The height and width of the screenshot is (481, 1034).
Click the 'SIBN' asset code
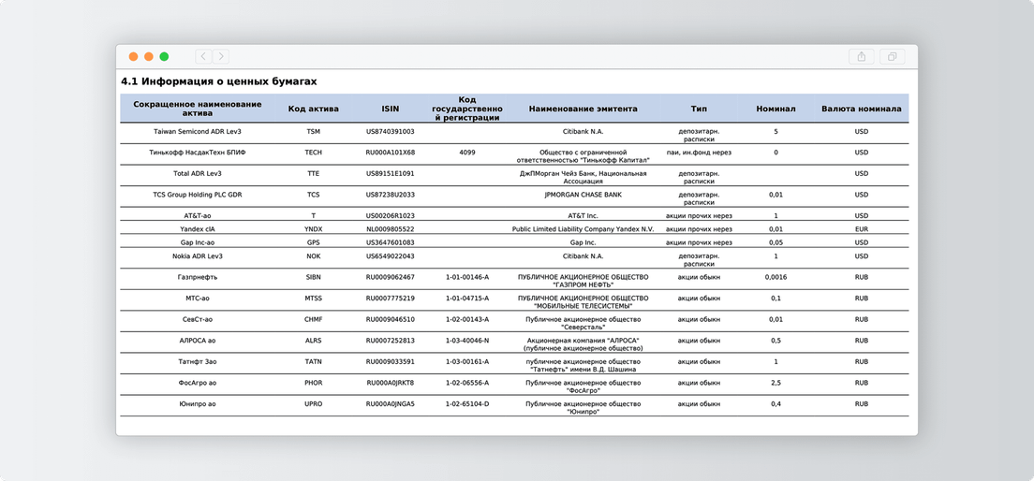click(314, 277)
